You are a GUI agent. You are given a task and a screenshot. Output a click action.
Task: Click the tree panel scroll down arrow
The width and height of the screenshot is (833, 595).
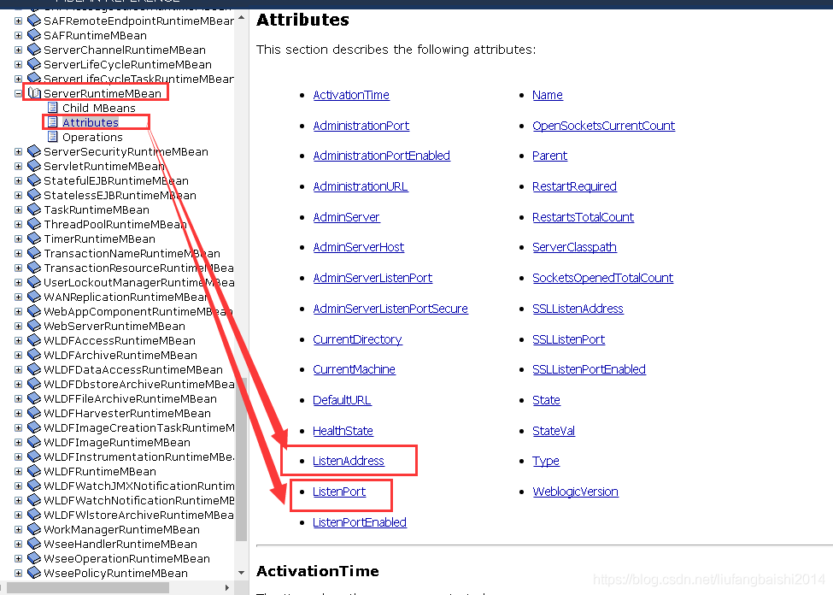point(241,573)
